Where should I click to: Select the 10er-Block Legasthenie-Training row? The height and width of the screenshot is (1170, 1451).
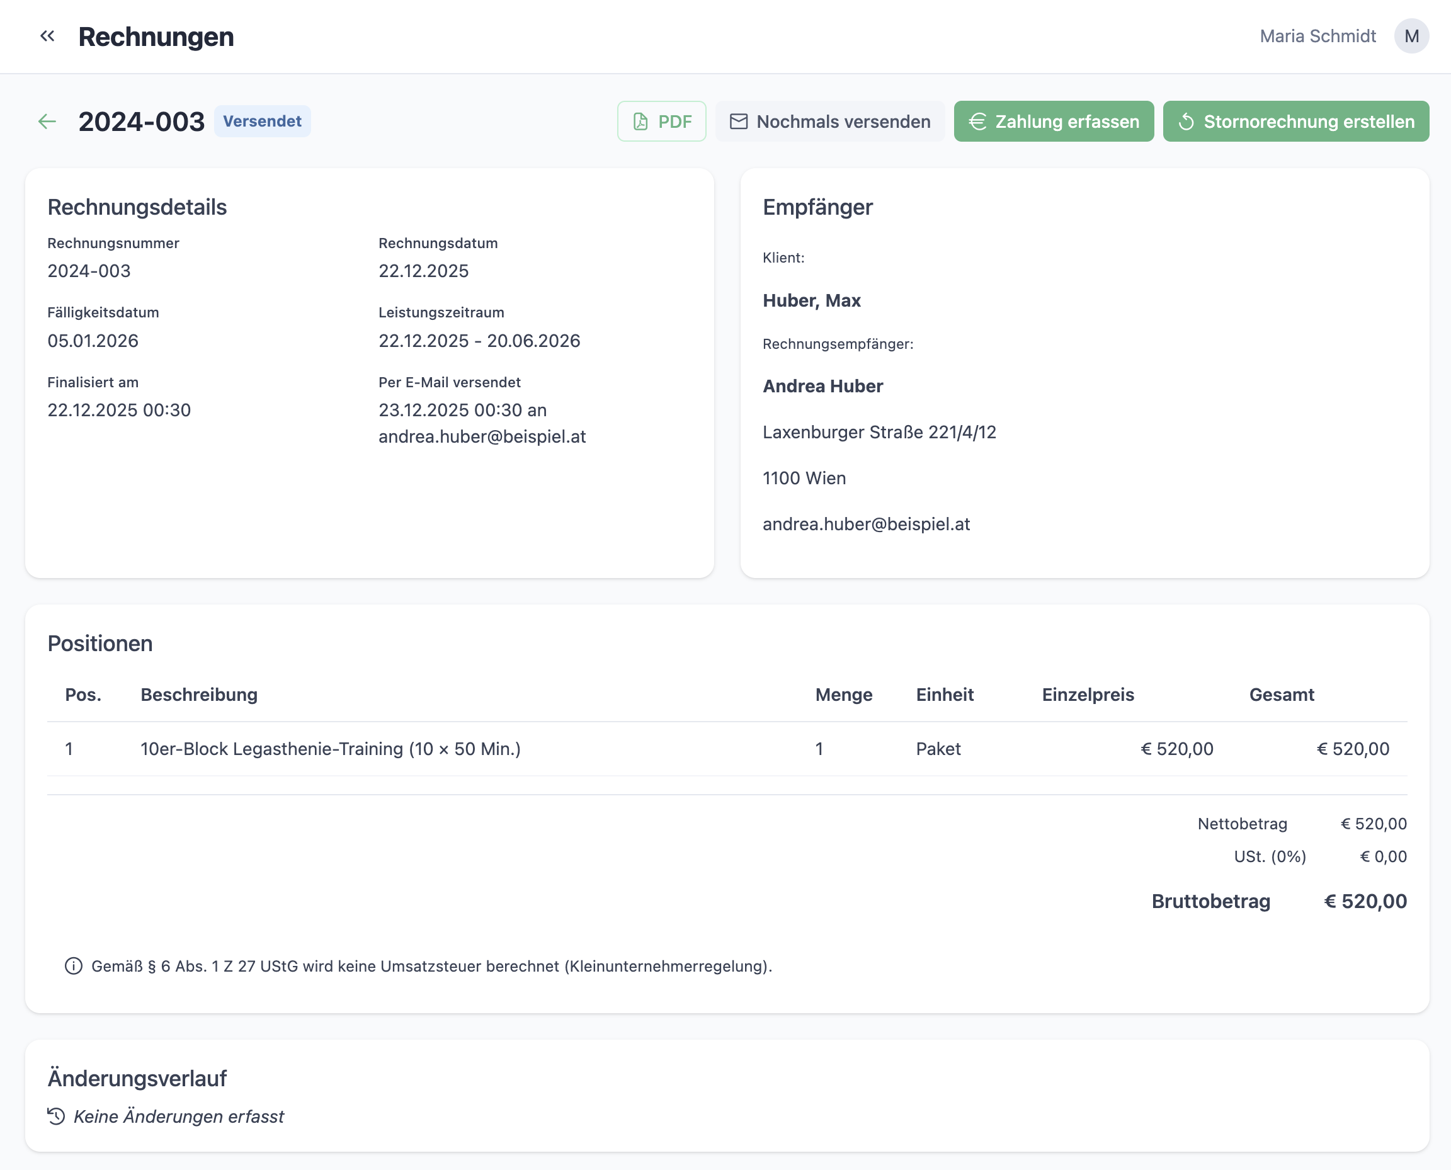(330, 749)
